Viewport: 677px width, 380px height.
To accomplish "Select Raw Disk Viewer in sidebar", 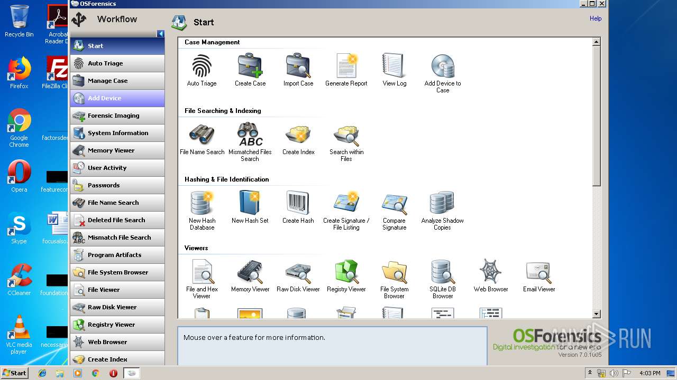I will click(x=117, y=307).
